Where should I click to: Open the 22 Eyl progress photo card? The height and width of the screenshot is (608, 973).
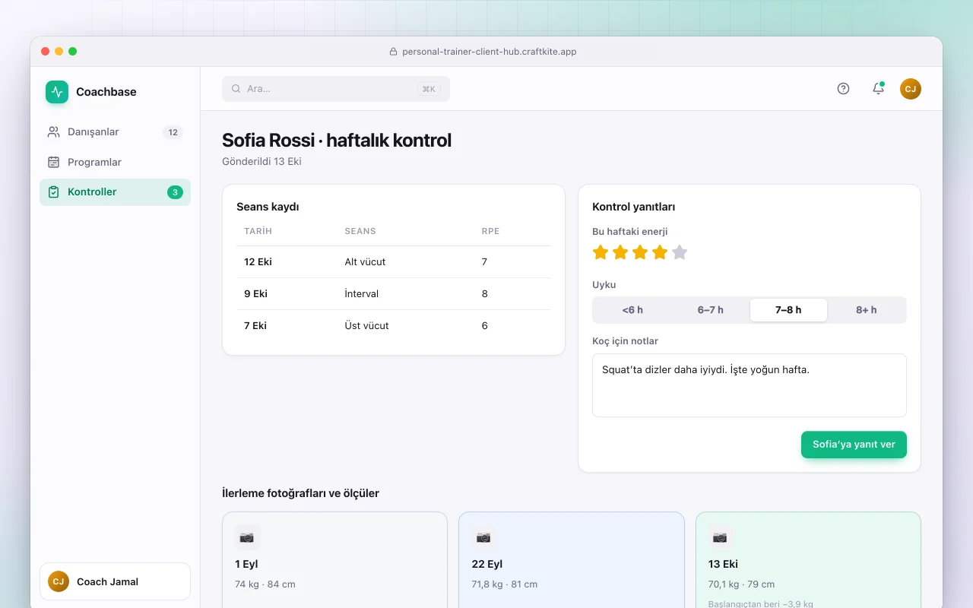[571, 560]
